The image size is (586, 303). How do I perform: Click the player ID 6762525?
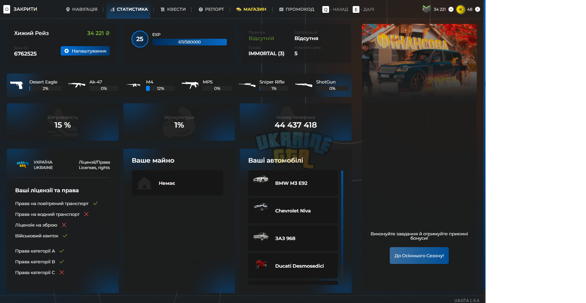point(25,54)
